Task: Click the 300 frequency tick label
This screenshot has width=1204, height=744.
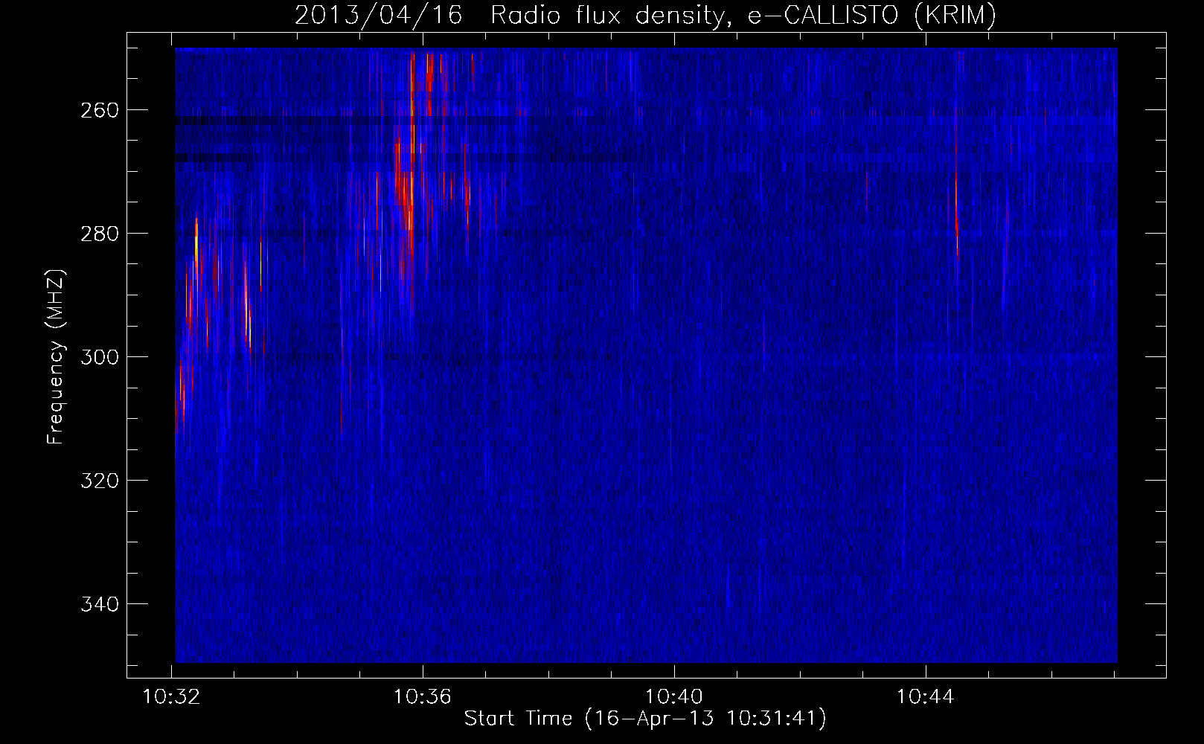Action: [99, 357]
